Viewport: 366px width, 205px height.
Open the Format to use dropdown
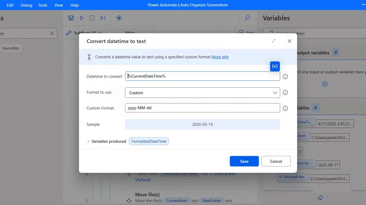202,93
